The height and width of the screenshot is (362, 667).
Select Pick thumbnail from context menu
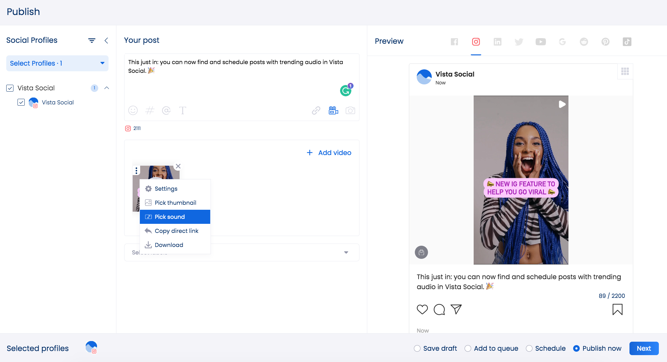pos(175,202)
